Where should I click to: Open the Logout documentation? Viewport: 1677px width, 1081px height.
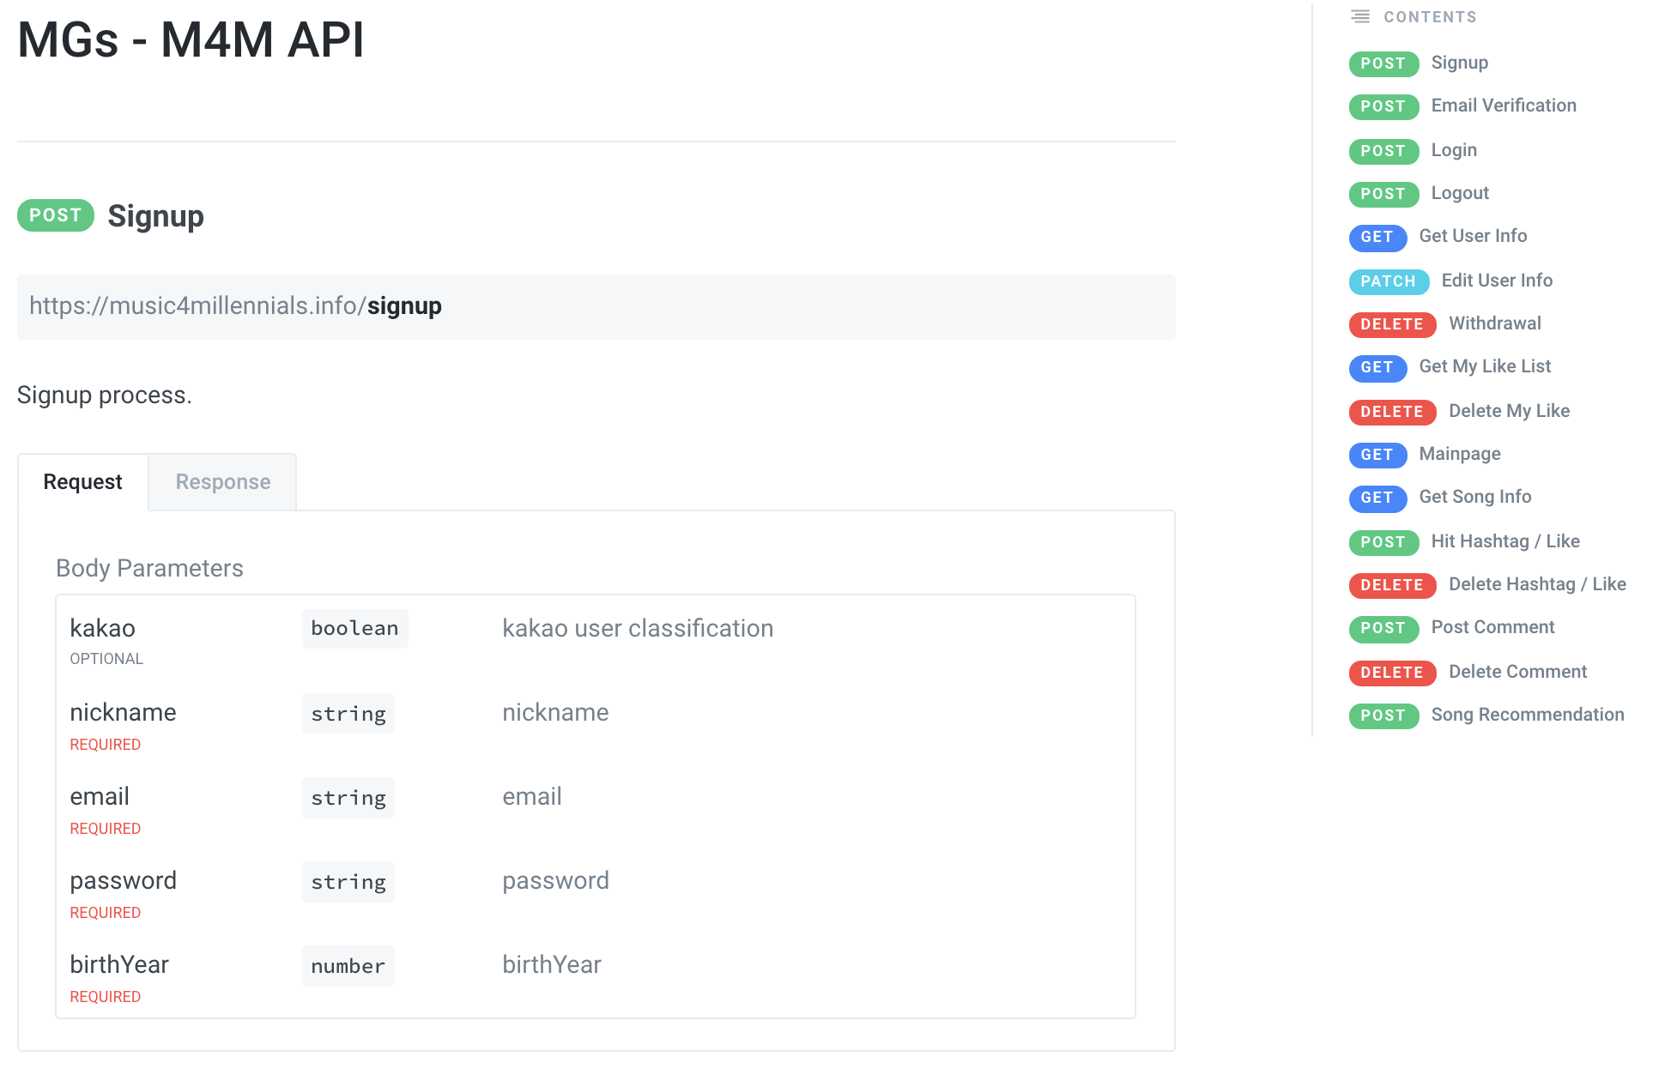[x=1459, y=193]
